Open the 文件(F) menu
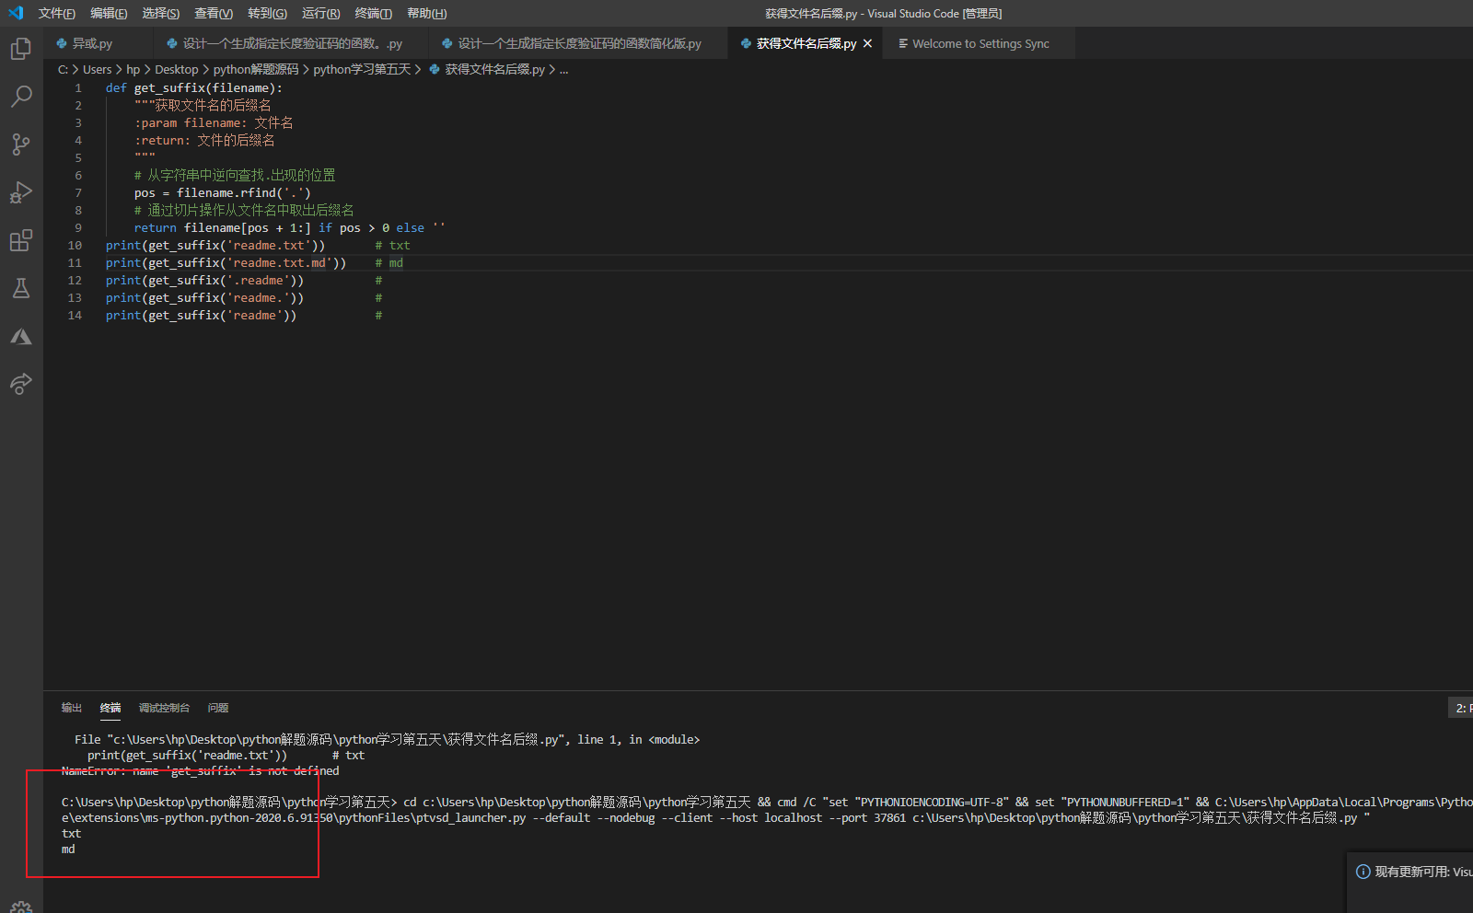 coord(56,13)
